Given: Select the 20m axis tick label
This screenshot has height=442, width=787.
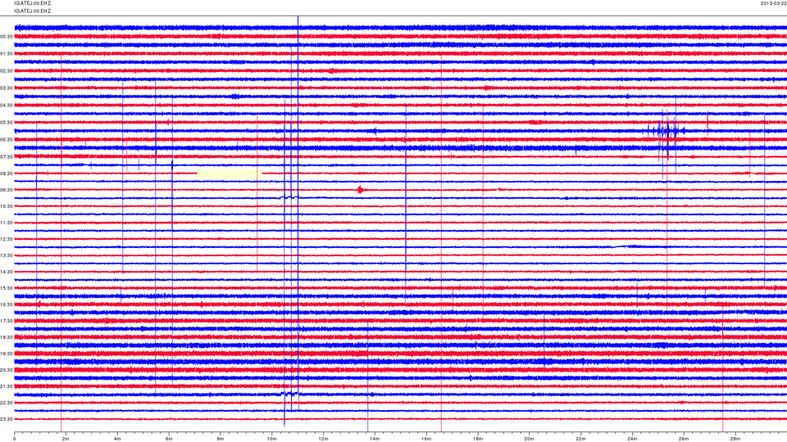Looking at the screenshot, I should (529, 439).
